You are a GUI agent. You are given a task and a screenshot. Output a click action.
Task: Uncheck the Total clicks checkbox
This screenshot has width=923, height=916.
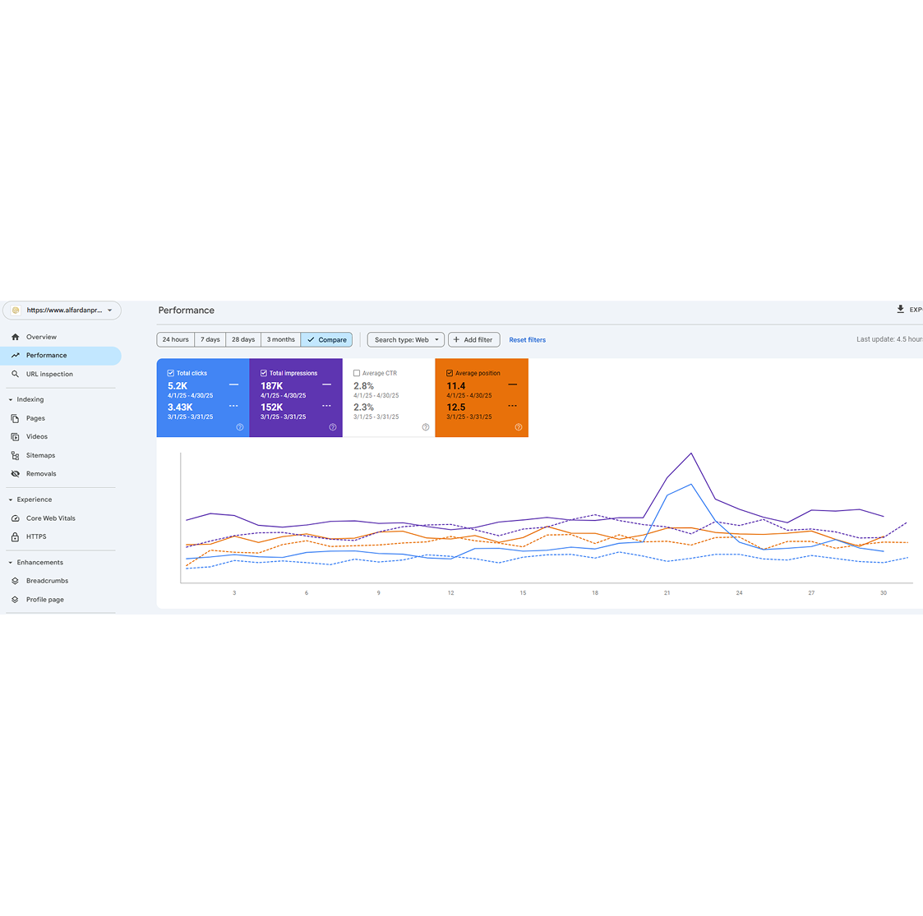(171, 373)
